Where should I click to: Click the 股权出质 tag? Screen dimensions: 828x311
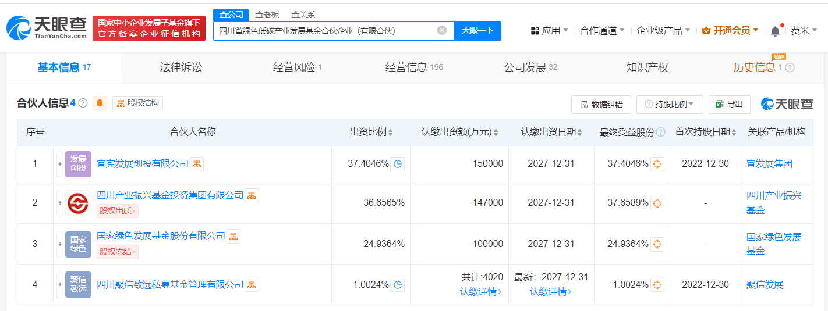pyautogui.click(x=118, y=210)
